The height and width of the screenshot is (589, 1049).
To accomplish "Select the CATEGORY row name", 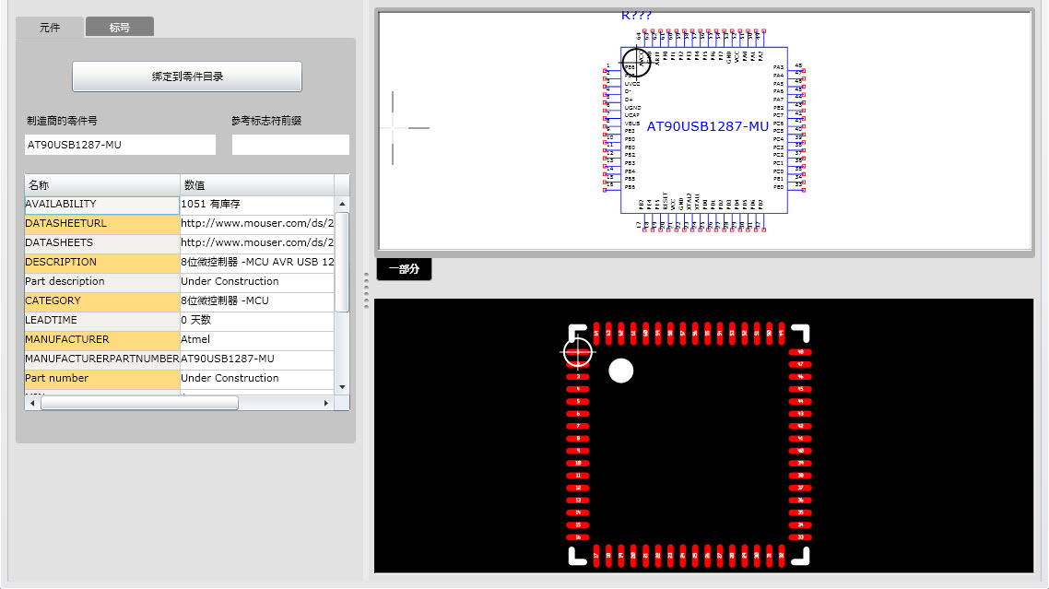I will pos(101,301).
